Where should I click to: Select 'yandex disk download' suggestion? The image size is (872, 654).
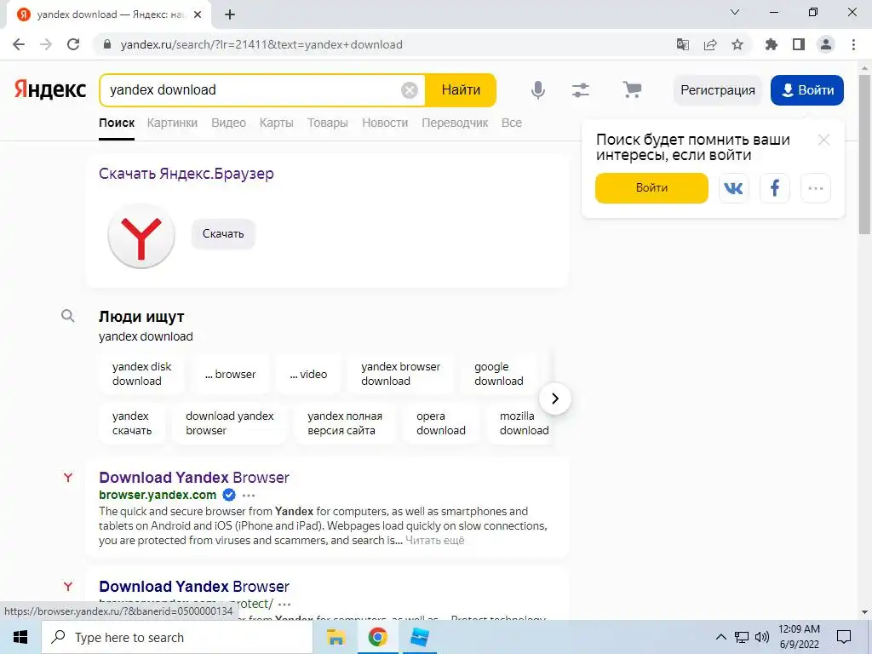click(142, 374)
